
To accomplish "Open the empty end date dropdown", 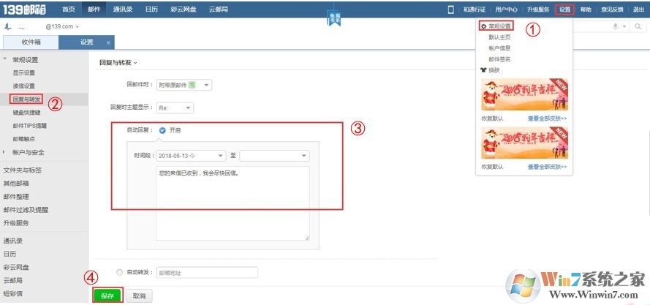I will click(274, 156).
